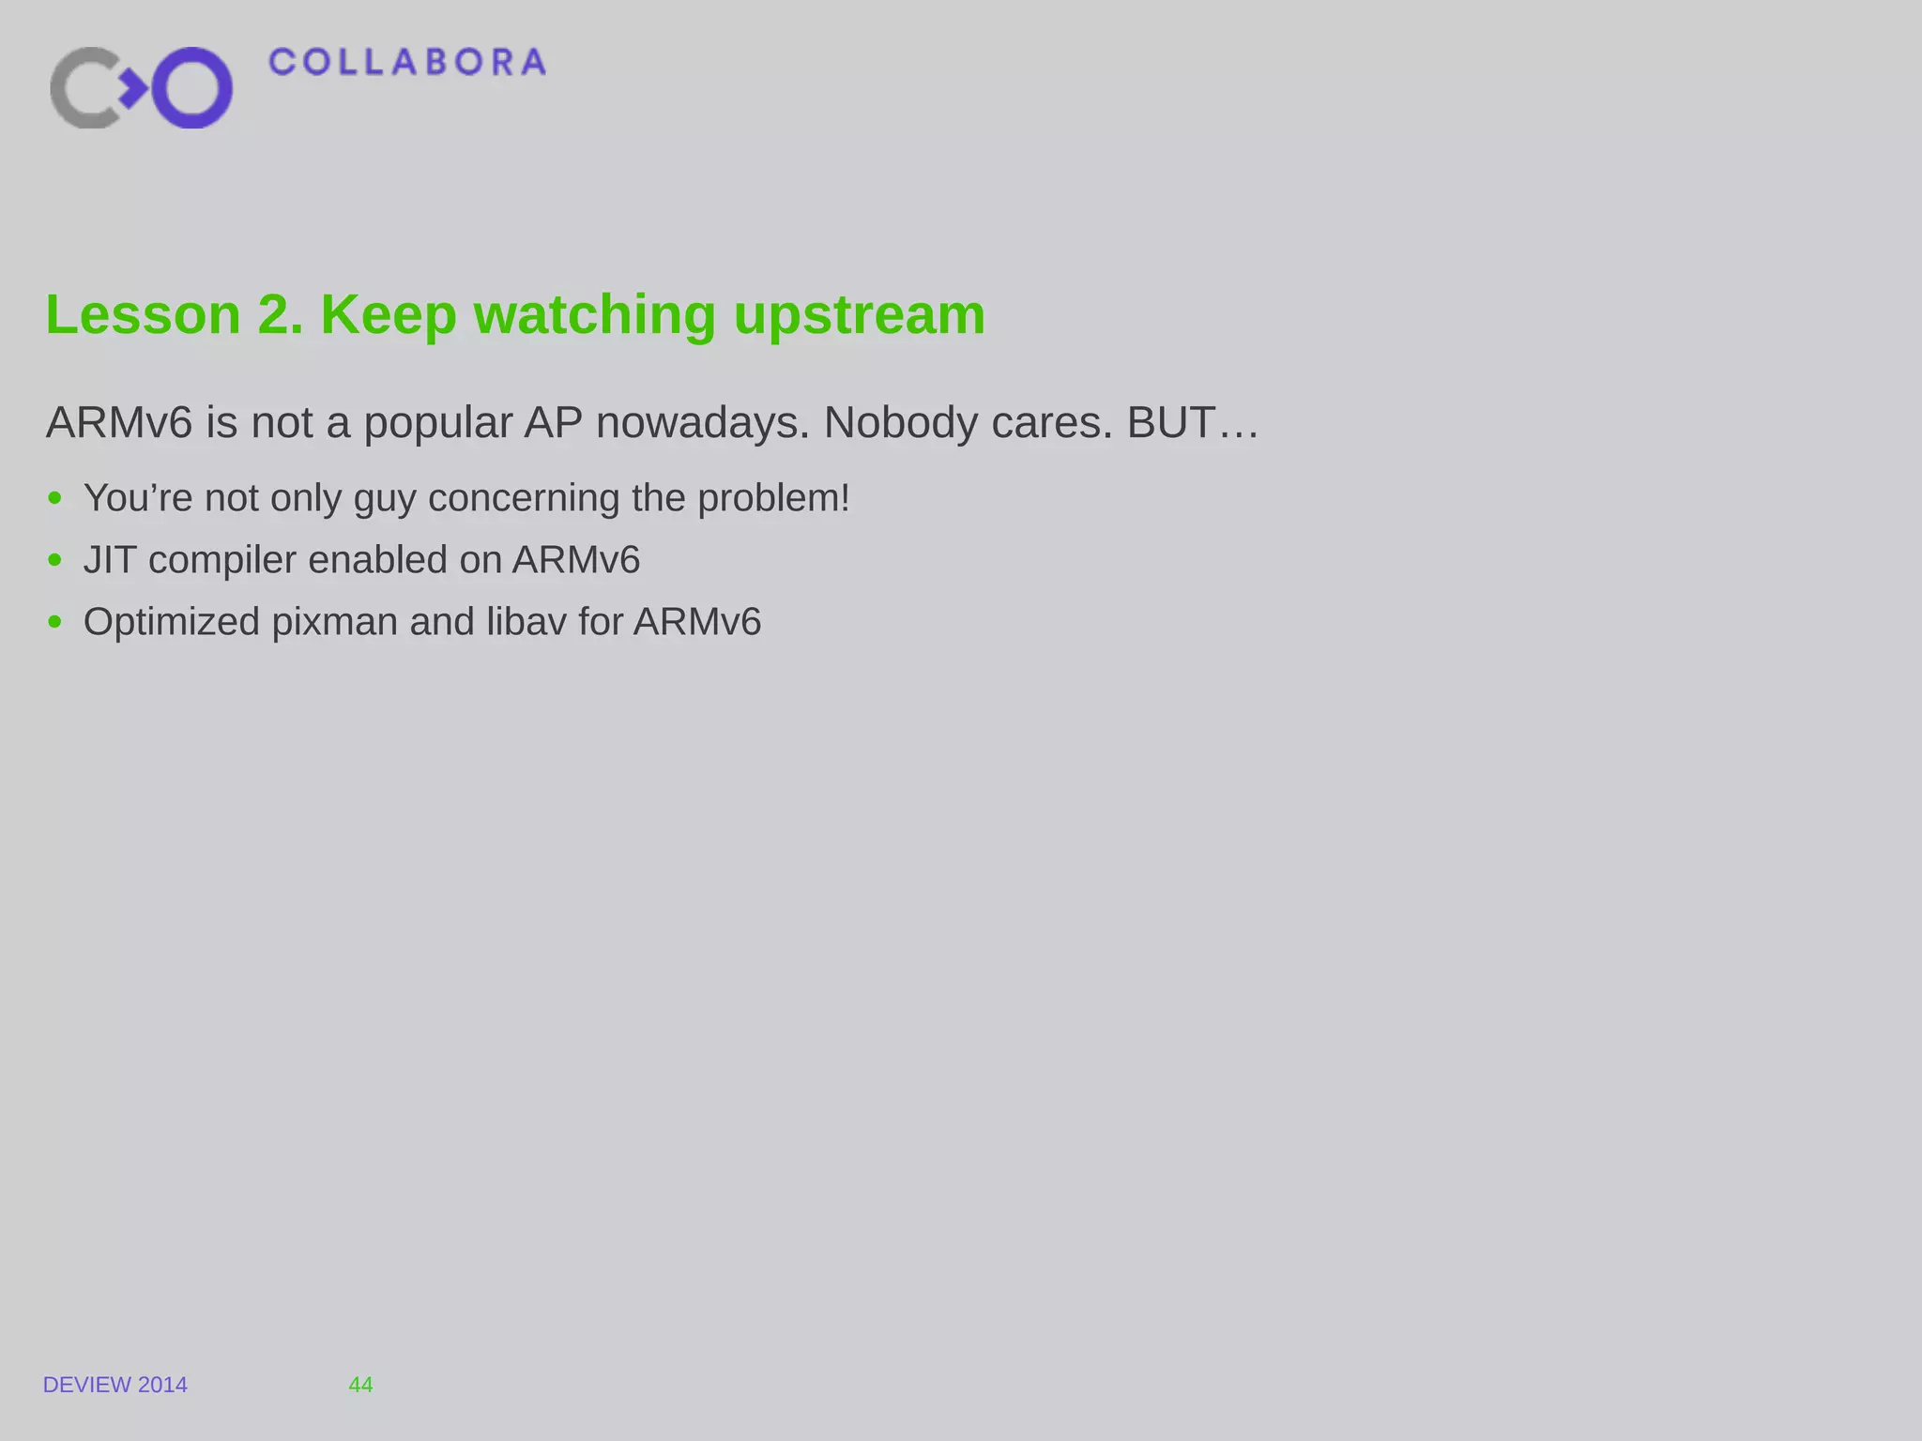Image resolution: width=1922 pixels, height=1441 pixels.
Task: Click the Collabora circular logo icon
Action: coord(142,87)
